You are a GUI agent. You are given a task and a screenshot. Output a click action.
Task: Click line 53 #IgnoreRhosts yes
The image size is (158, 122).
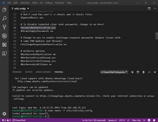point(32,18)
